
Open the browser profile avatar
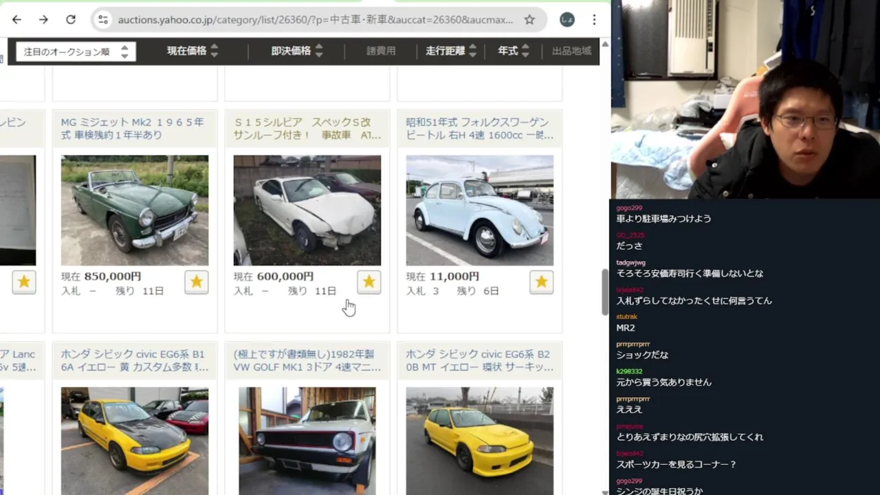(x=567, y=20)
